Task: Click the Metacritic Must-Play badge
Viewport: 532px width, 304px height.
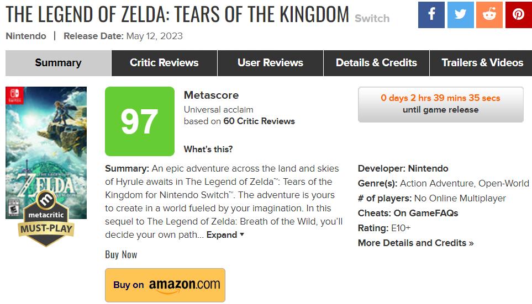Action: pos(46,218)
